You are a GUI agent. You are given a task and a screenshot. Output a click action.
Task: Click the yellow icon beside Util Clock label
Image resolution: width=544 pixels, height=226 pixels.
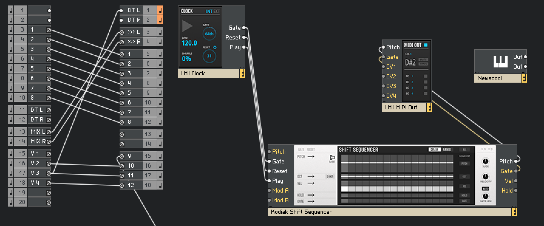coord(242,74)
